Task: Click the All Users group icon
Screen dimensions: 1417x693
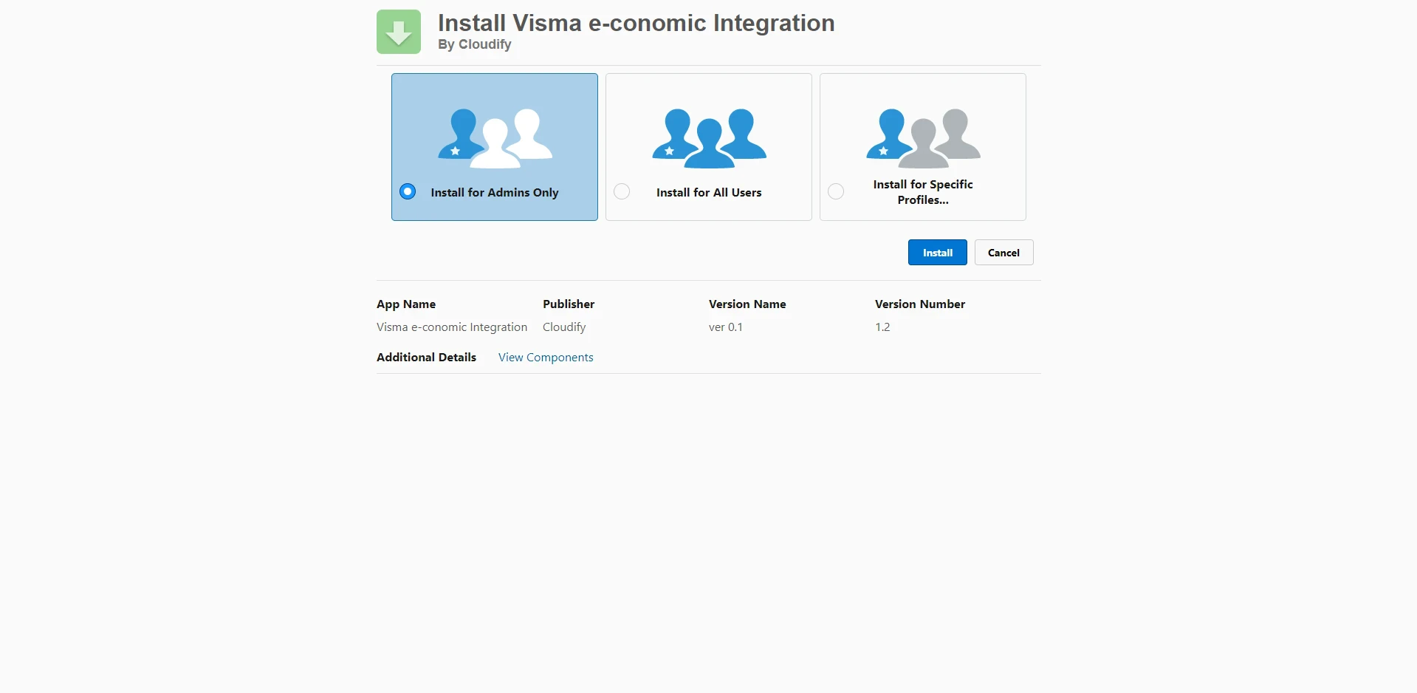Action: click(709, 138)
